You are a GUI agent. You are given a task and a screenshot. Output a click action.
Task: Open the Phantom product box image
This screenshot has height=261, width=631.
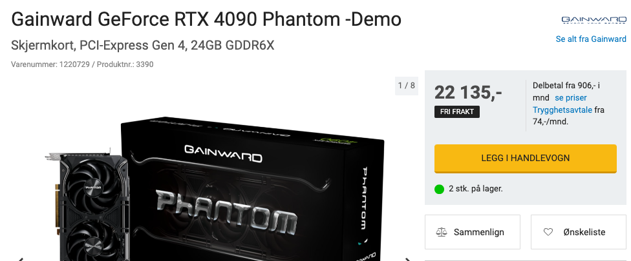pyautogui.click(x=252, y=189)
